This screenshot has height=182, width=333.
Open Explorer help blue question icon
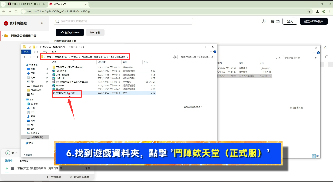[x=215, y=52]
